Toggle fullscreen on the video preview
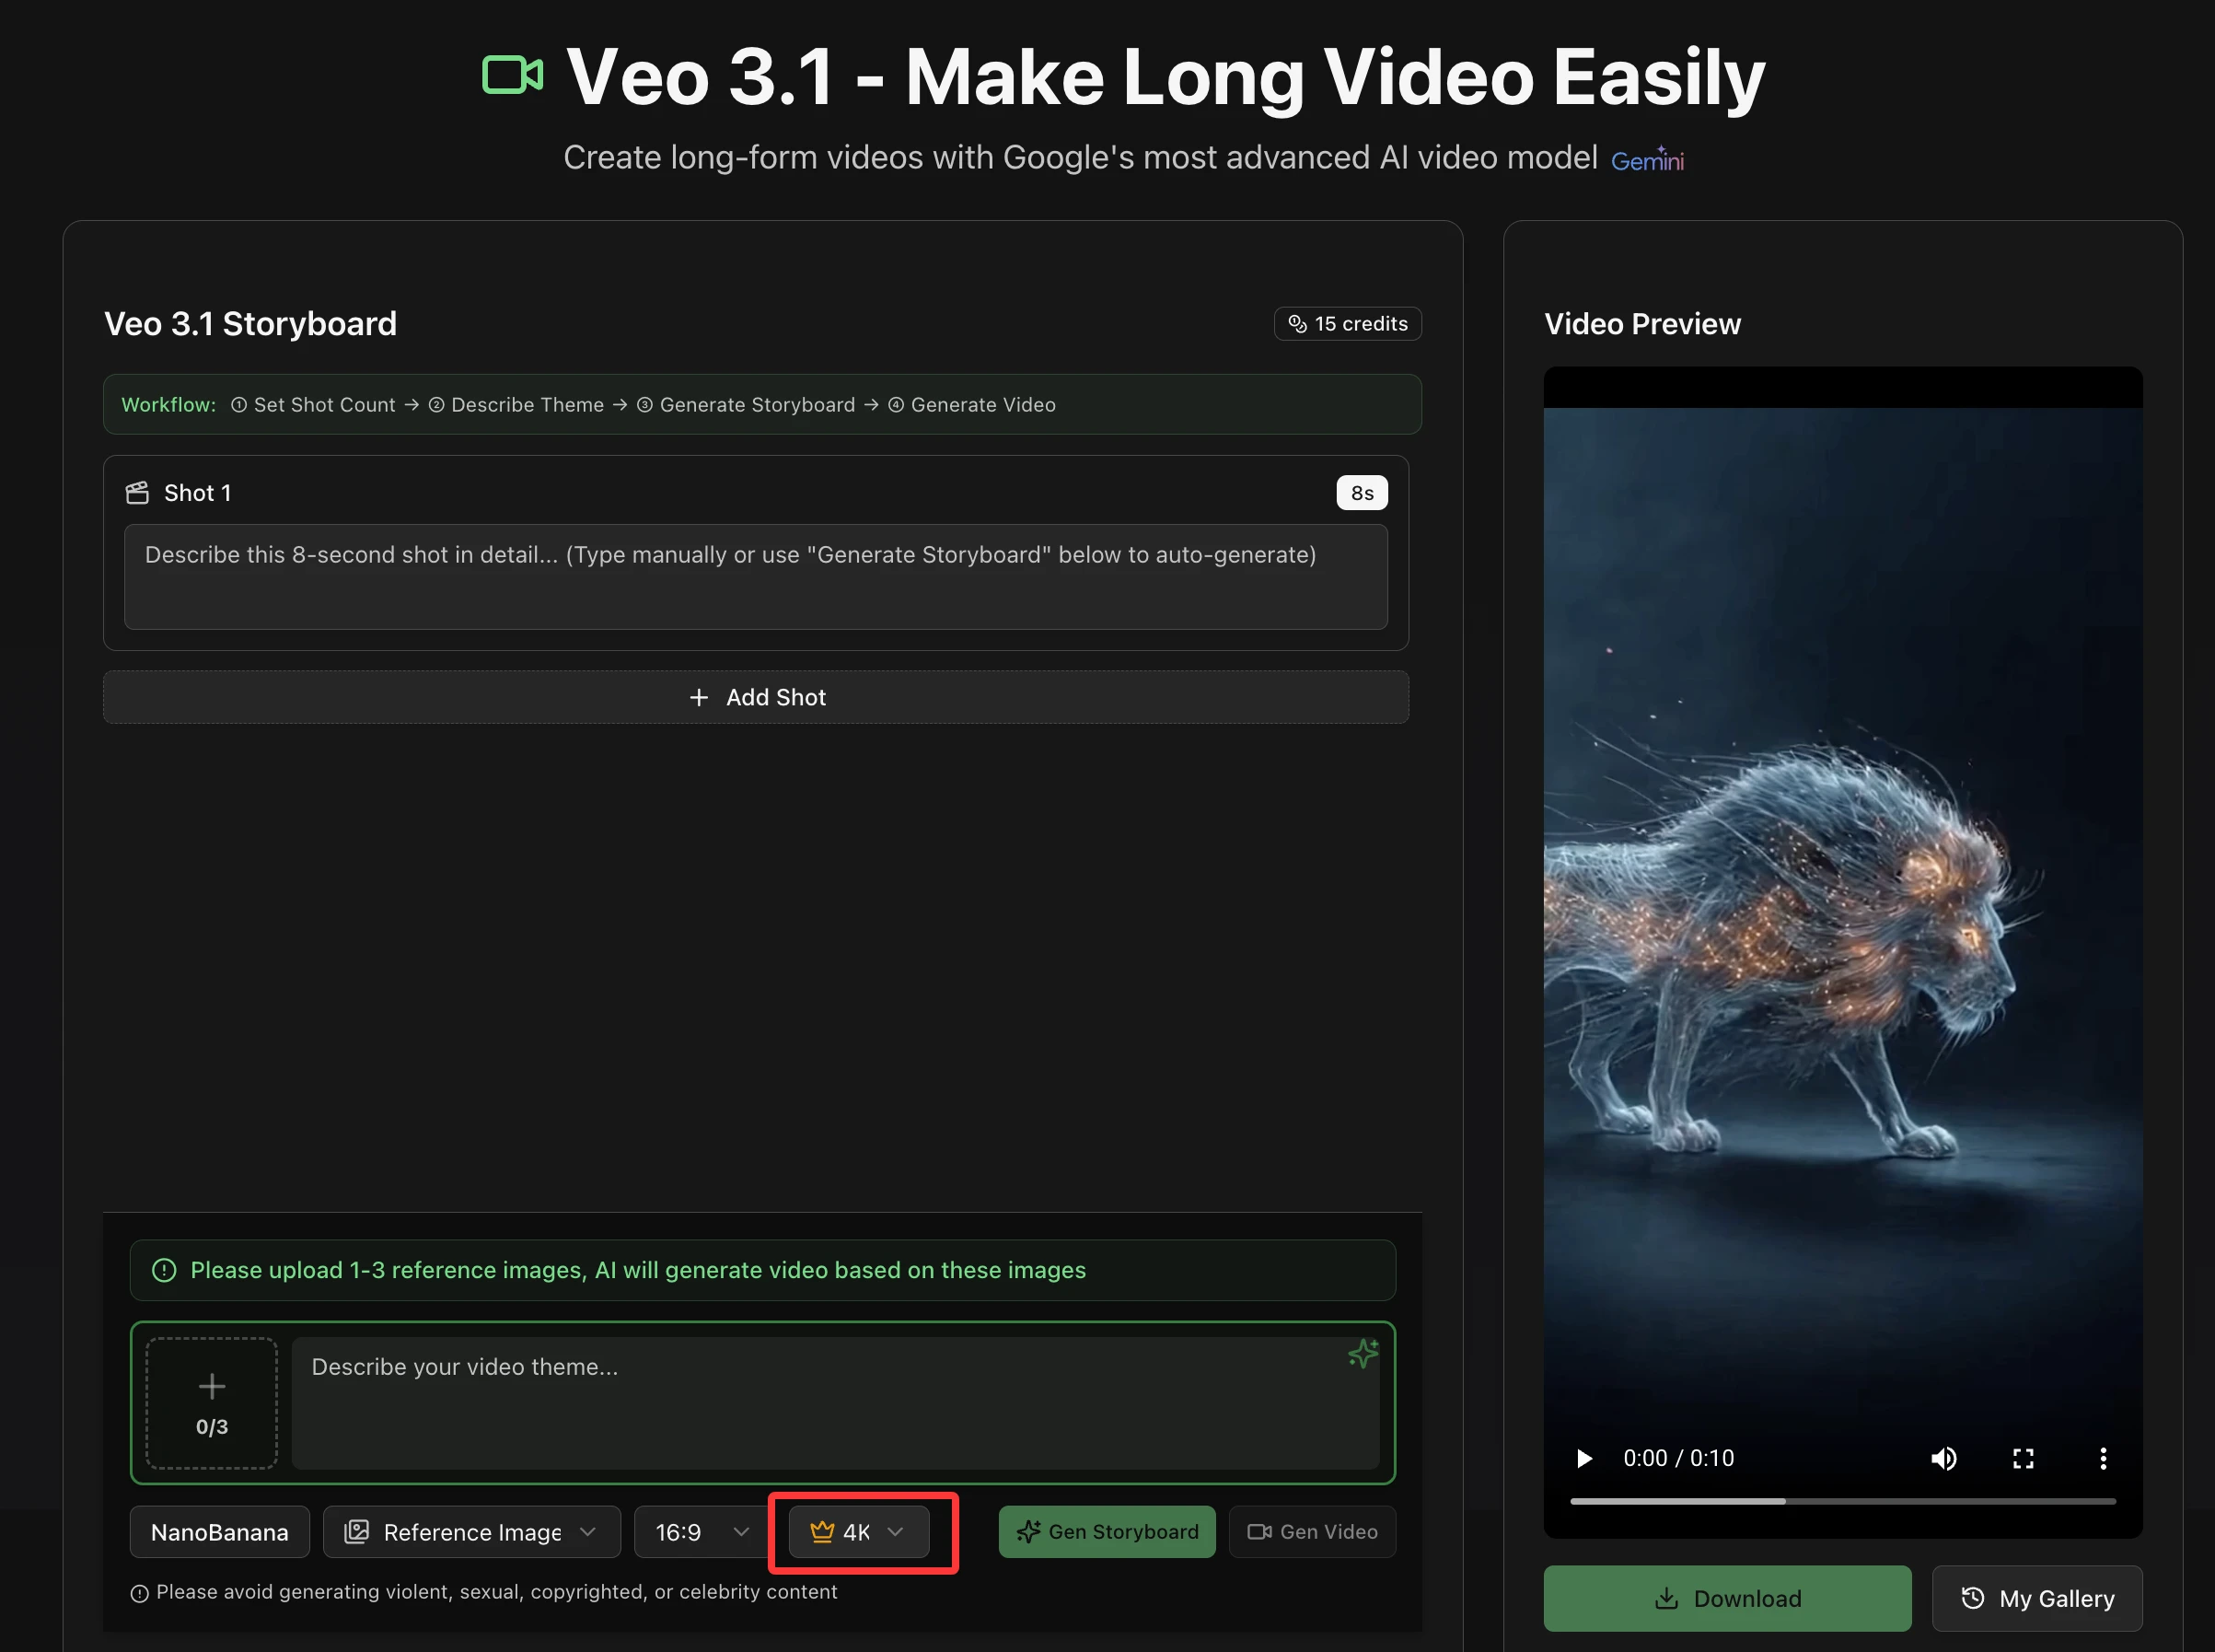Image resolution: width=2215 pixels, height=1652 pixels. 2024,1458
